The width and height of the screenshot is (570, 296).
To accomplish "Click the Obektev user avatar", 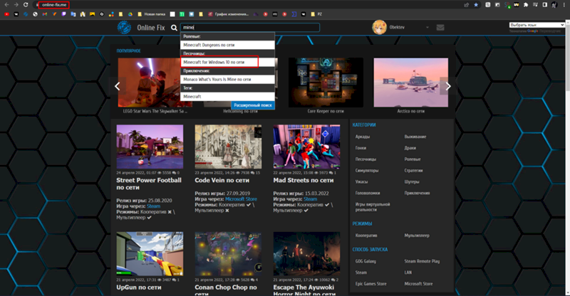I will point(379,27).
